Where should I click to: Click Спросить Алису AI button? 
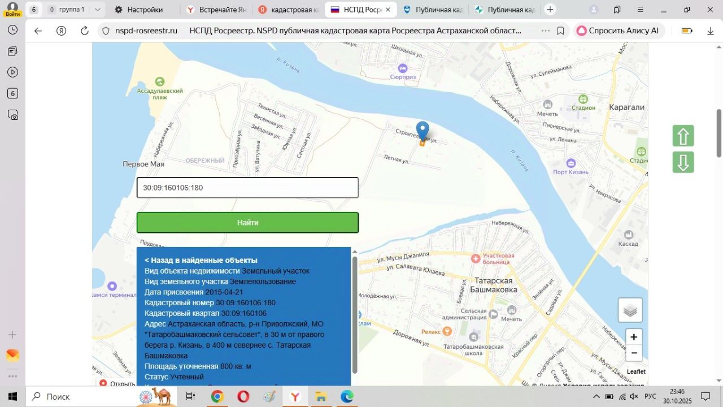pos(617,31)
